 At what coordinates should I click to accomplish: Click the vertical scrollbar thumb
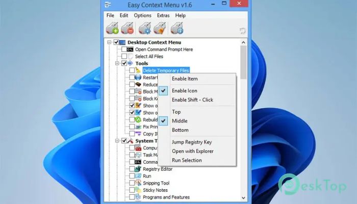[x=243, y=62]
